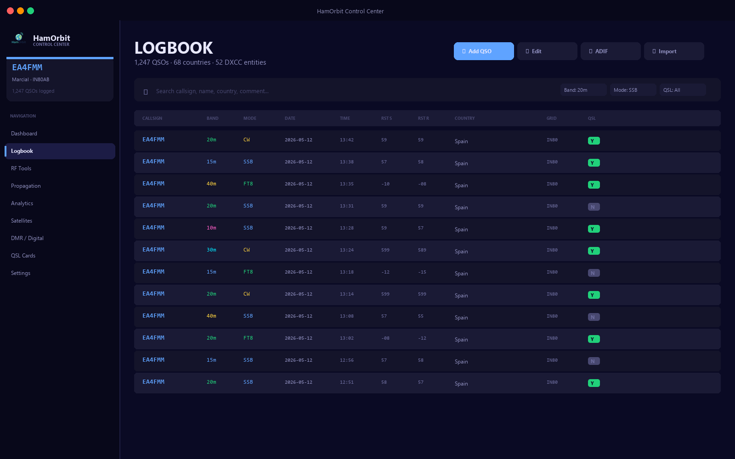
Task: Click QSL Y badge on 13:02 row
Action: pos(594,339)
